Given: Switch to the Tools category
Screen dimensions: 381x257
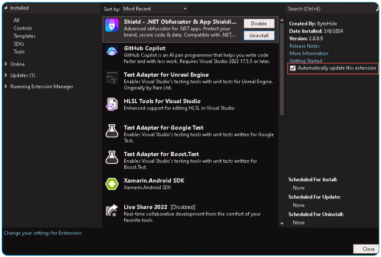Looking at the screenshot, I should click(19, 52).
